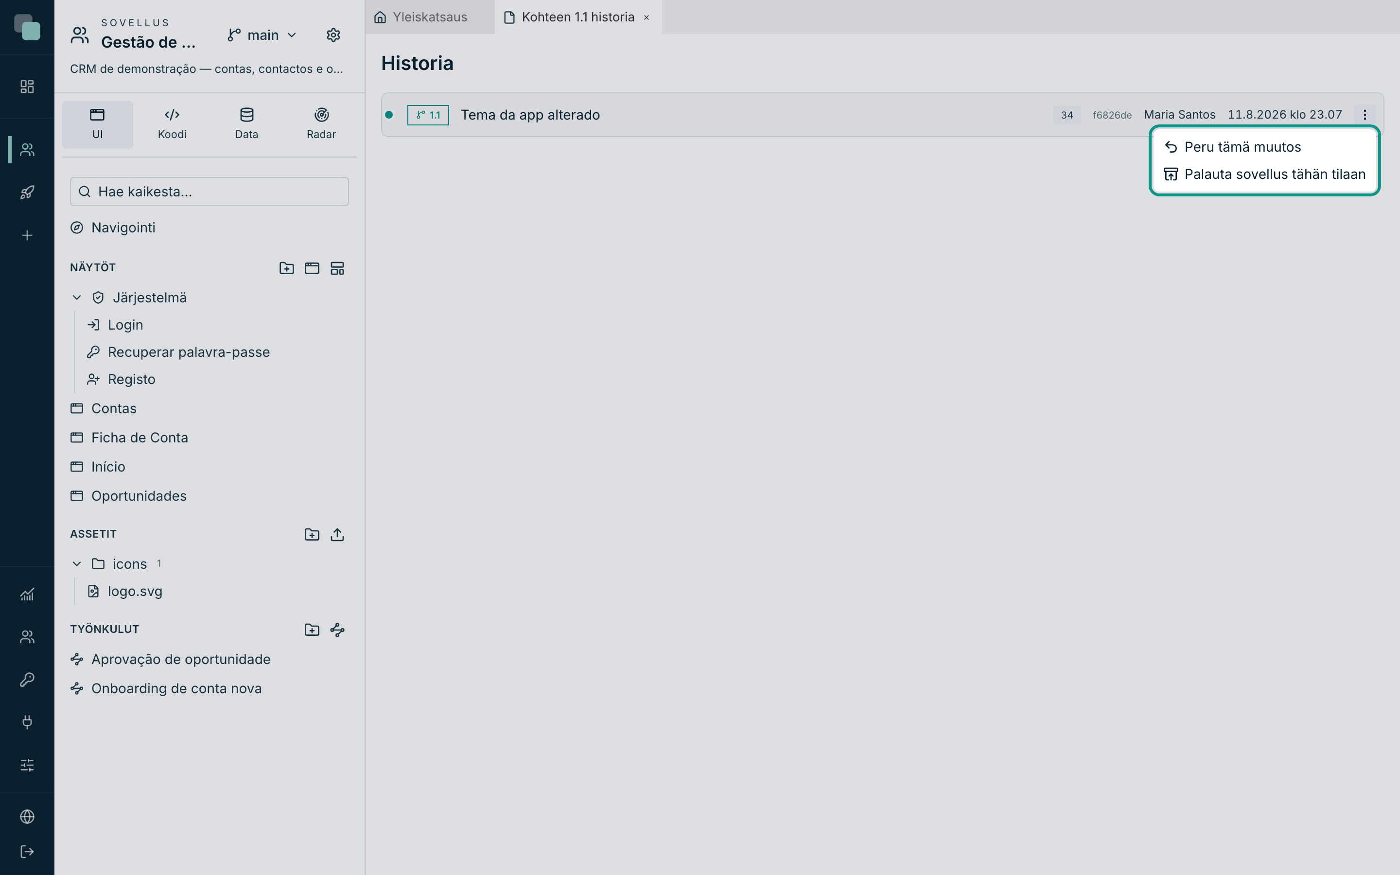Switch to the Koodi tab
1400x875 pixels.
172,124
